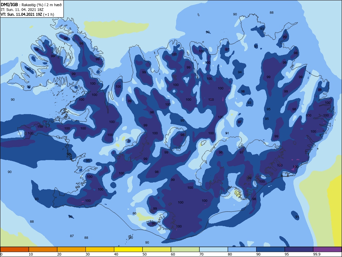Click the legend tick label '20'
Viewport: 342px width, 257px height.
coord(59,254)
